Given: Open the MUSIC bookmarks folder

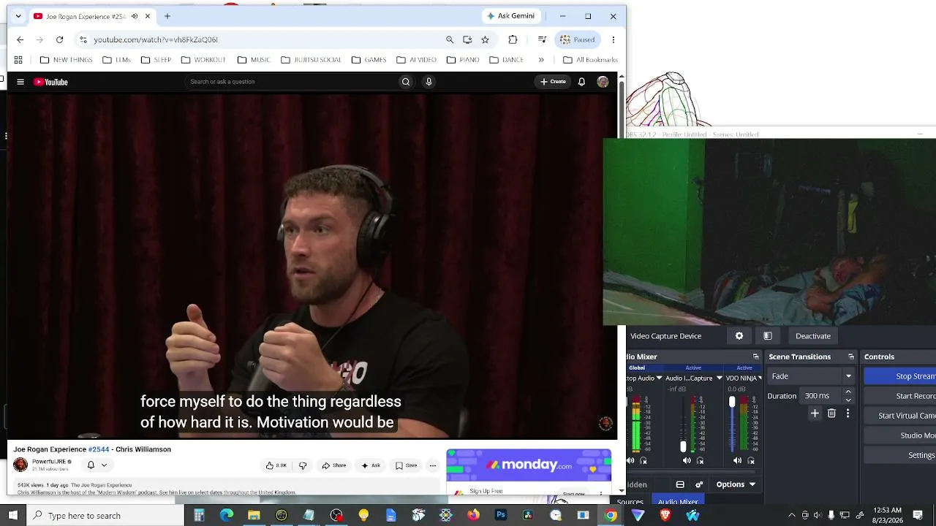Looking at the screenshot, I should pyautogui.click(x=253, y=60).
